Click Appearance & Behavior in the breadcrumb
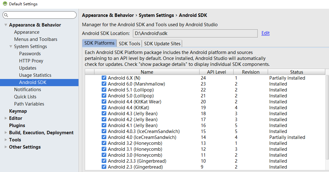 [108, 15]
